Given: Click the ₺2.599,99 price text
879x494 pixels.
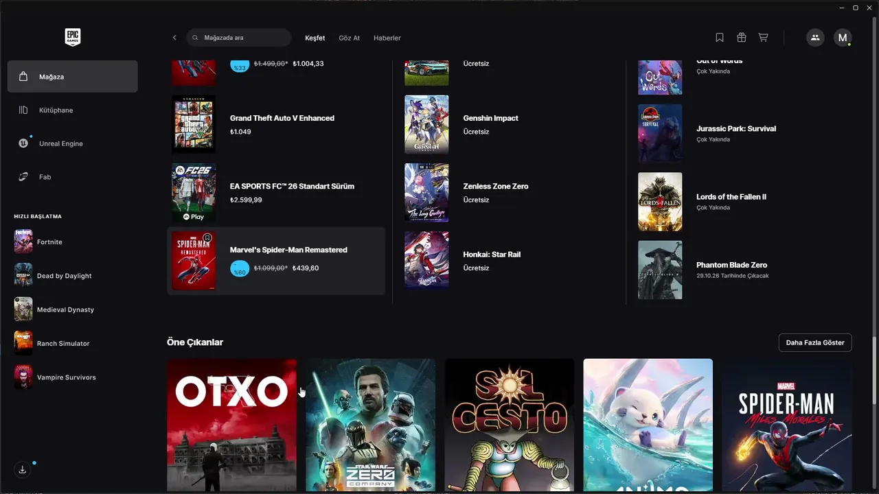Looking at the screenshot, I should tap(246, 200).
